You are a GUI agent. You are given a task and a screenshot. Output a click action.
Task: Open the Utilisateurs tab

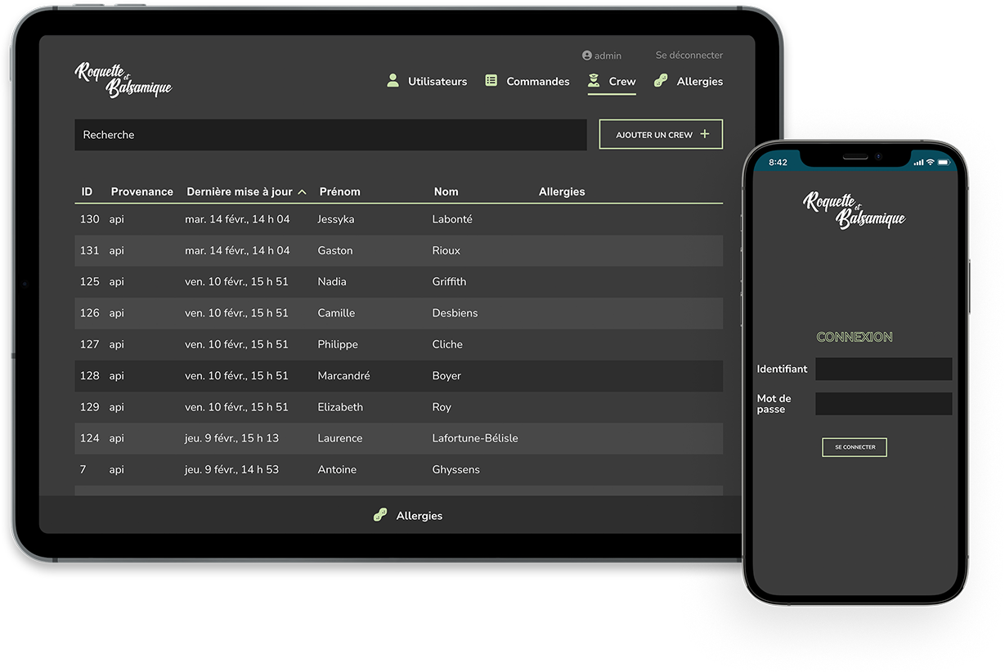coord(437,81)
